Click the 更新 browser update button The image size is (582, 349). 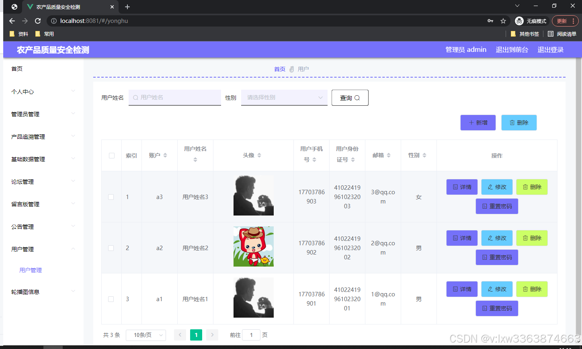pyautogui.click(x=565, y=21)
